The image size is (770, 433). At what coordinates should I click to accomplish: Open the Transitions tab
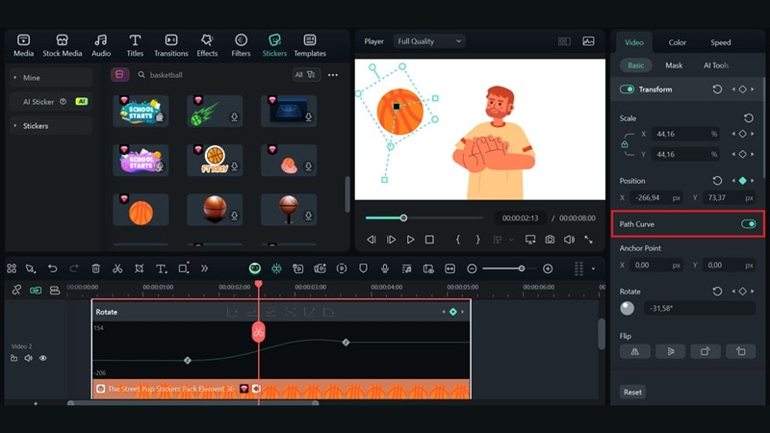click(171, 45)
